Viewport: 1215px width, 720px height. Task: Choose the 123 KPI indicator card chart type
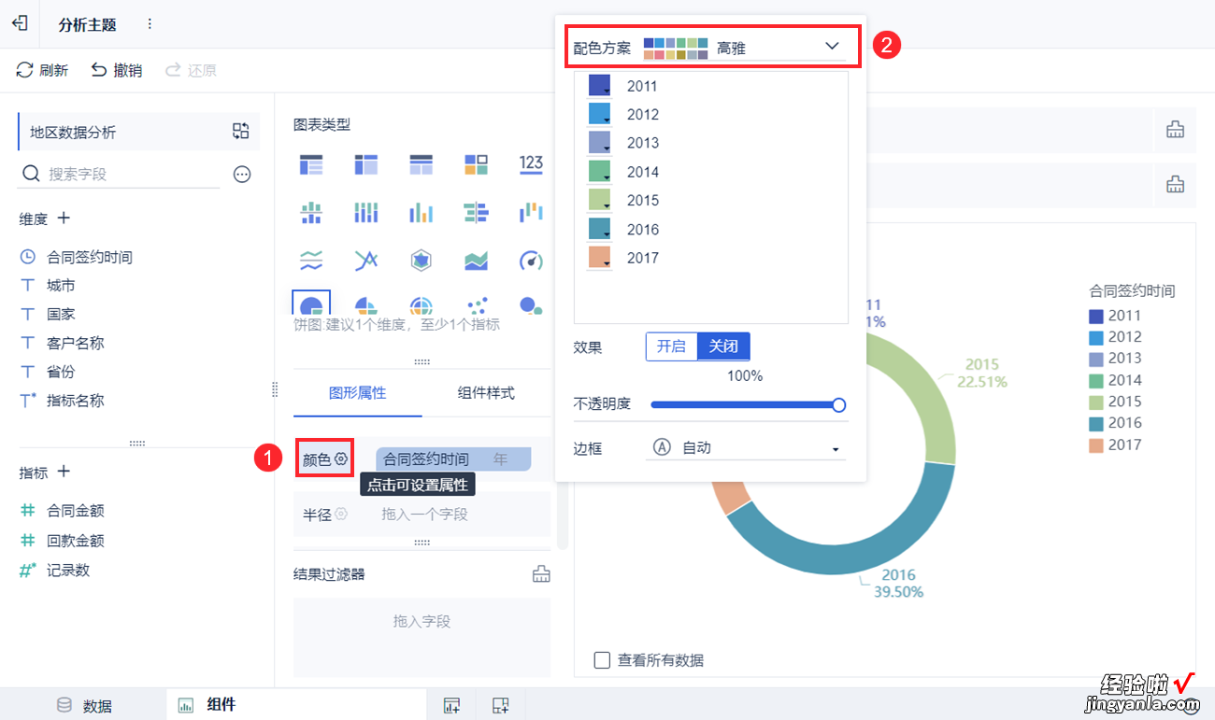[x=531, y=164]
